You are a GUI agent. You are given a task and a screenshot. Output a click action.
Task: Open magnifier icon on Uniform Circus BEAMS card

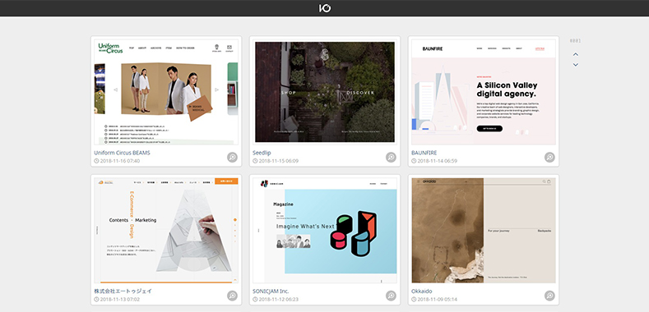[x=232, y=157]
